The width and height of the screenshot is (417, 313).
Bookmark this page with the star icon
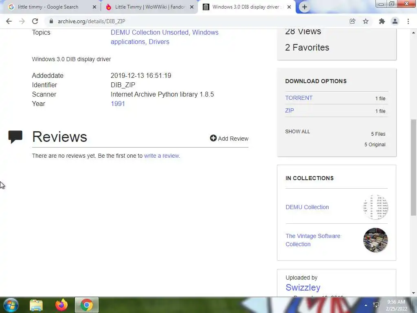tap(366, 21)
